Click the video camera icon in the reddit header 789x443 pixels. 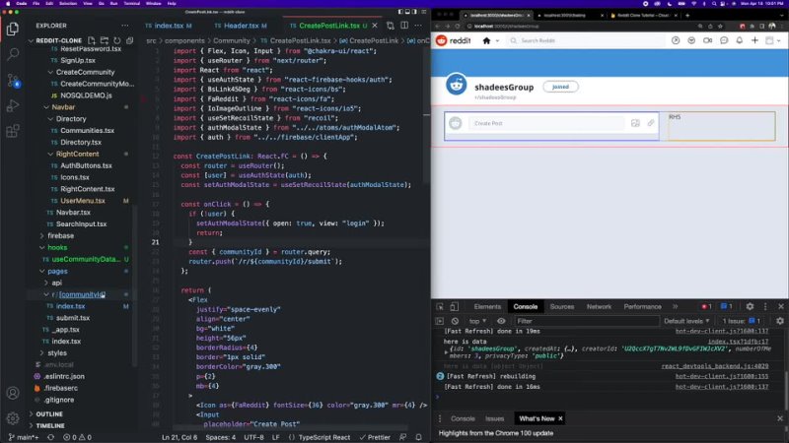[x=707, y=40]
